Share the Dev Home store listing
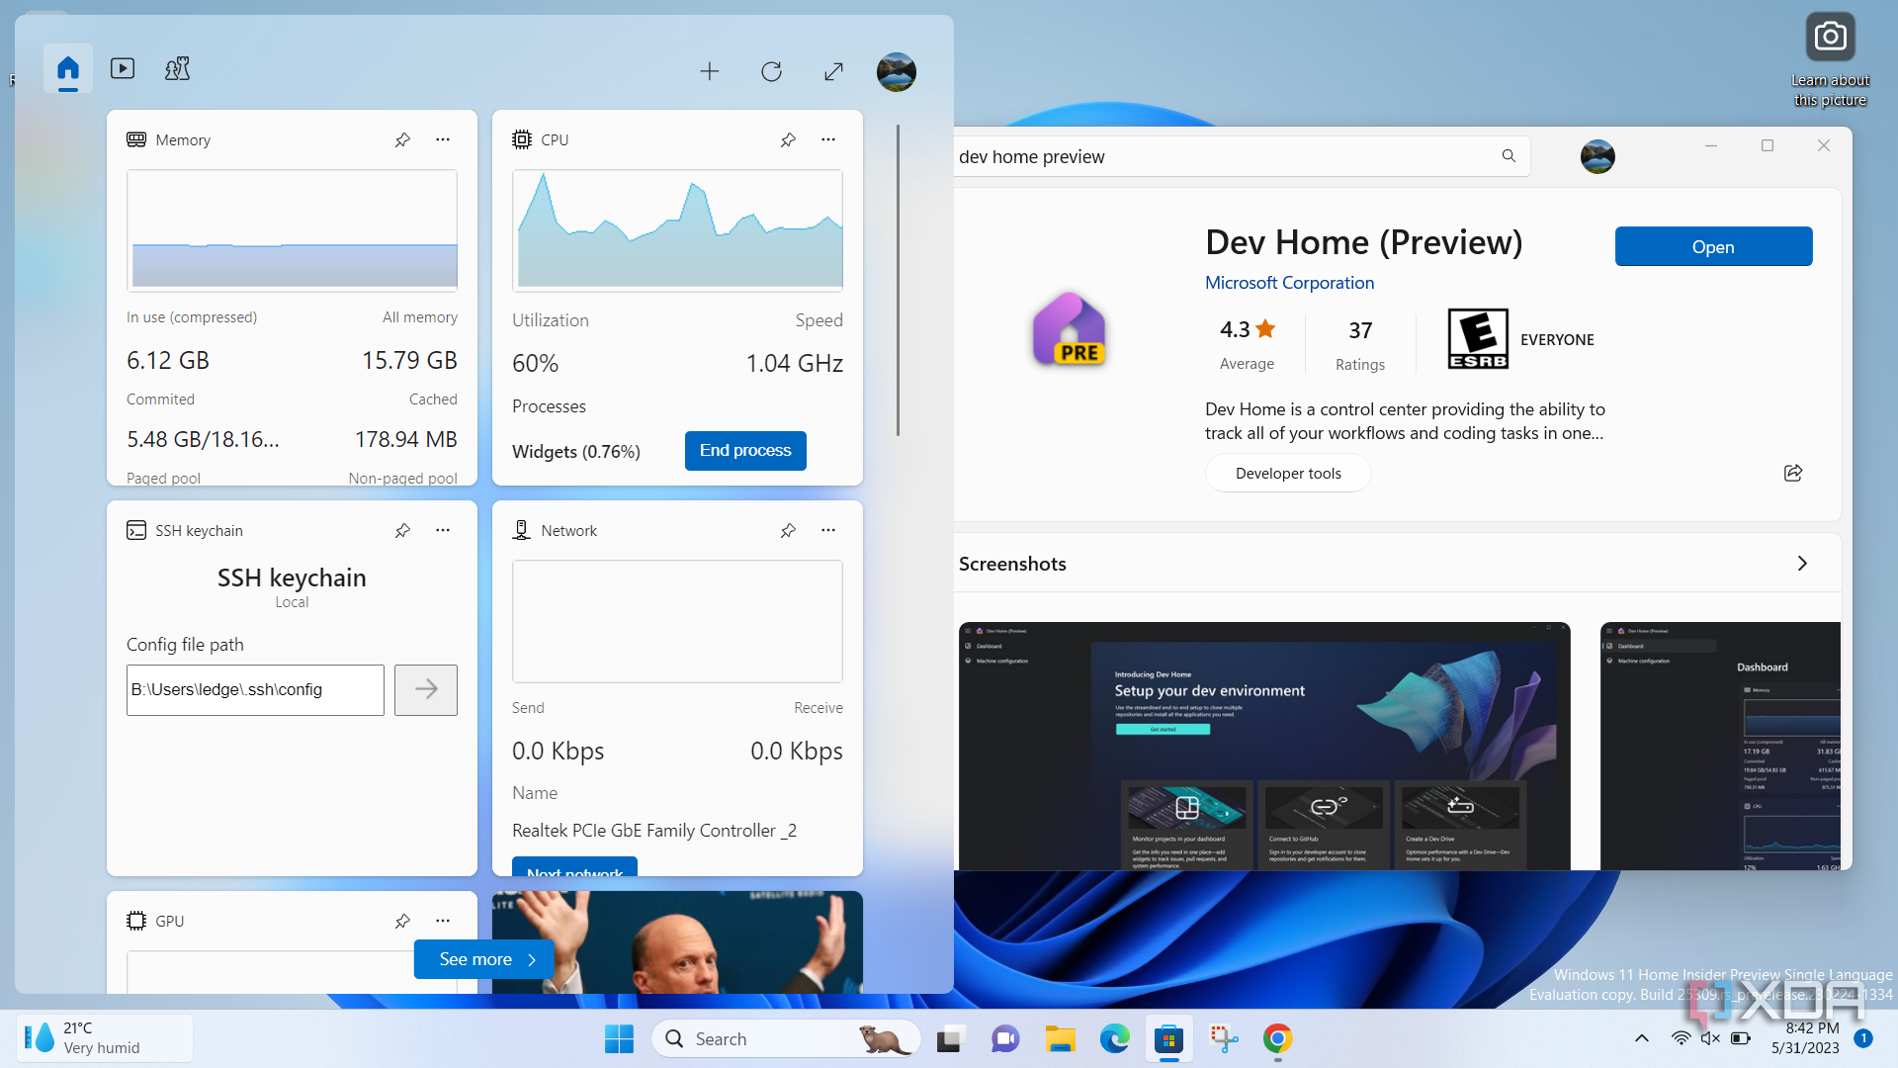1898x1068 pixels. pos(1793,473)
